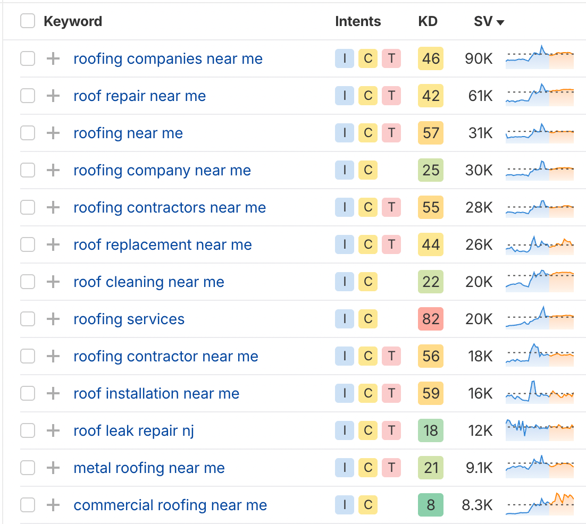This screenshot has width=586, height=524.
Task: Click the plus icon beside "roof leak repair nj"
Action: [52, 430]
